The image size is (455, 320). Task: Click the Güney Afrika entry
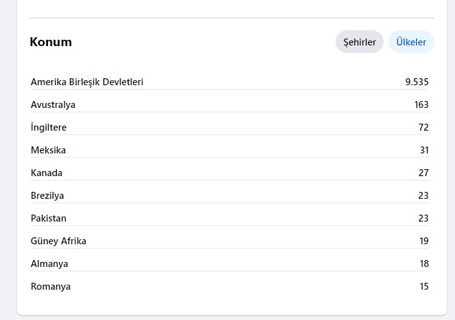58,241
